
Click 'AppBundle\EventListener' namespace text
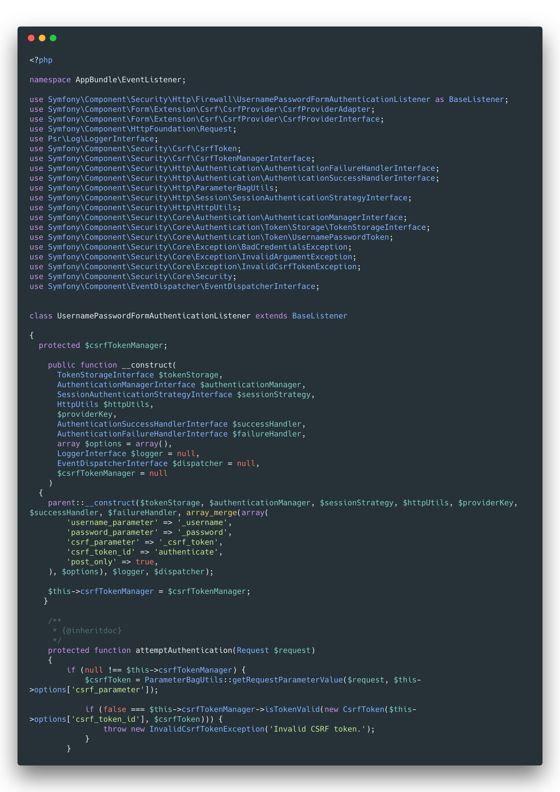point(128,80)
